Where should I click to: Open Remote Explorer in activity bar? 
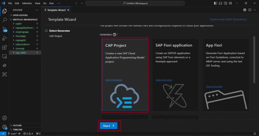[5, 56]
